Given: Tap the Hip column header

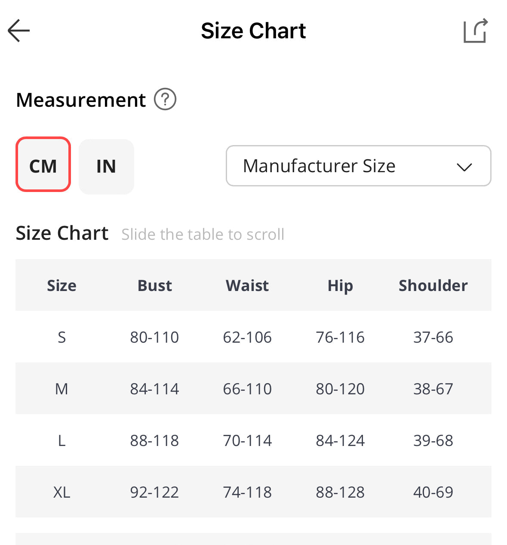Looking at the screenshot, I should coord(340,285).
